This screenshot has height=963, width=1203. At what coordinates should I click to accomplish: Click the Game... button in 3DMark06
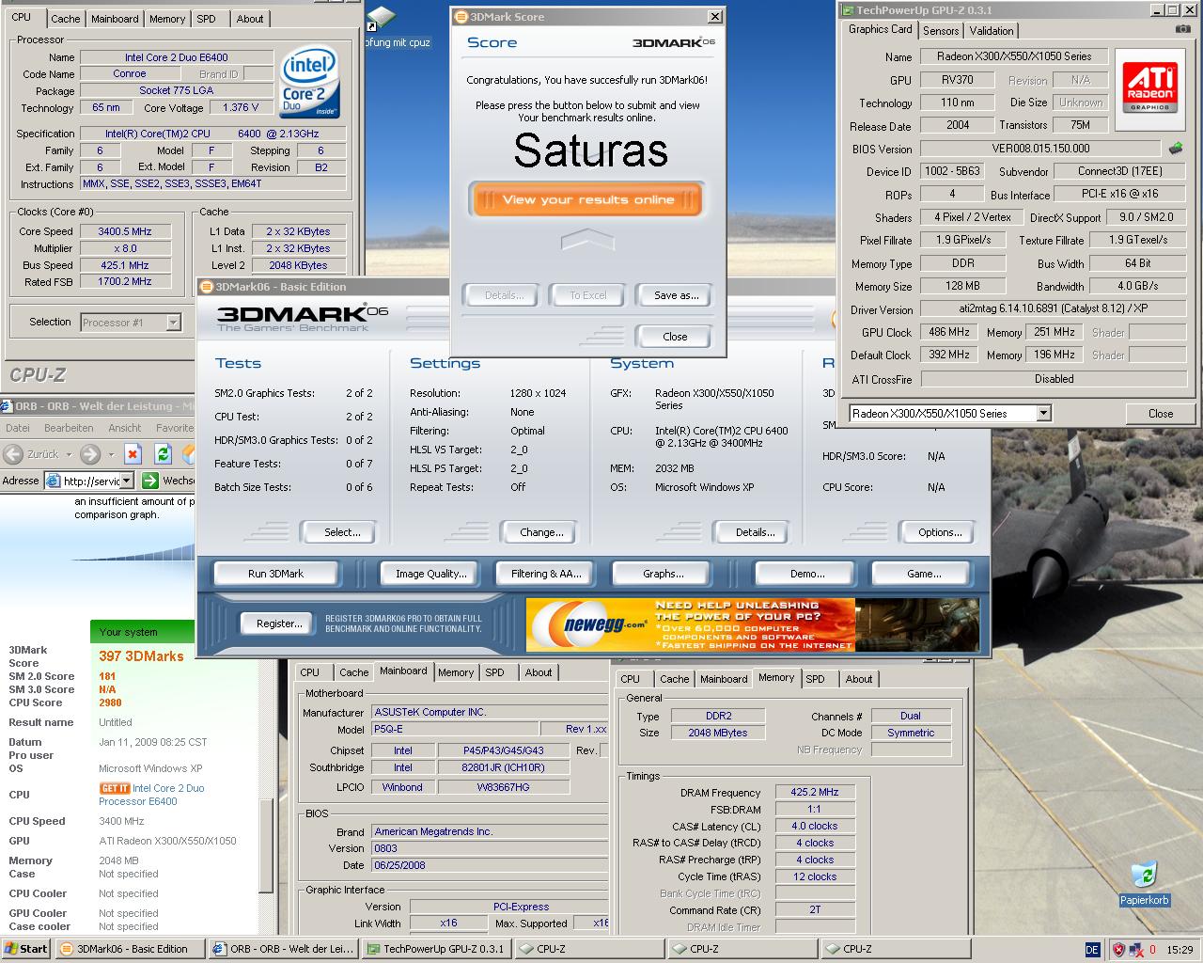tap(923, 574)
